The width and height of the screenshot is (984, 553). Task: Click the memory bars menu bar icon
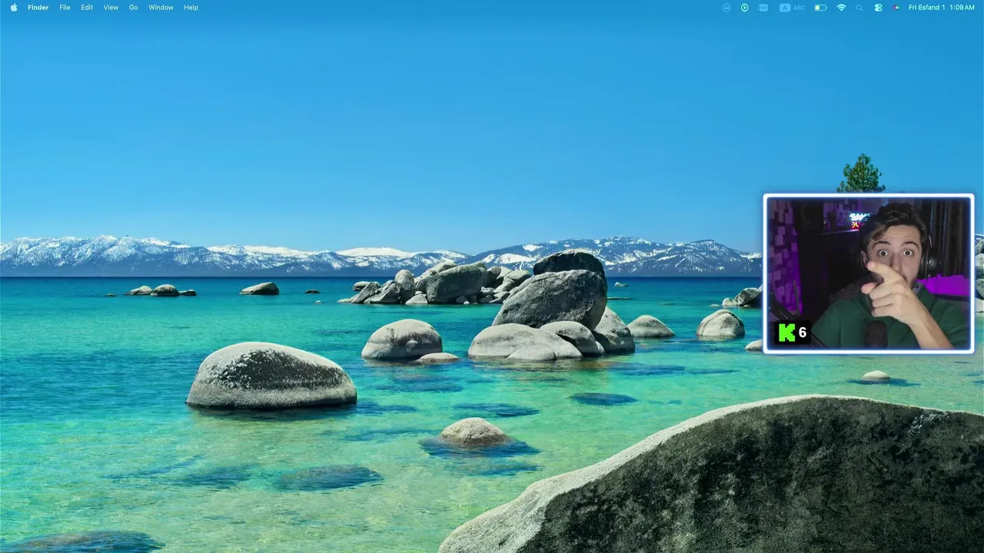763,7
